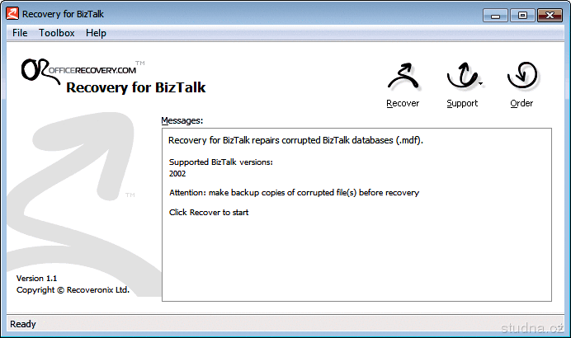Click the '2002' version text
The image size is (571, 338).
coord(177,174)
